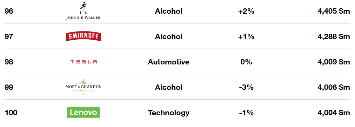Click the Johnnie Walker logo
This screenshot has height=127, width=355.
83,11
